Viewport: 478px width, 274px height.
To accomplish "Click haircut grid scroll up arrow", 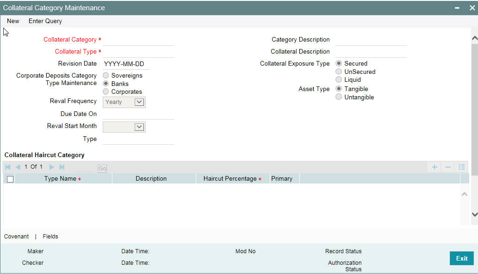I will click(x=464, y=194).
